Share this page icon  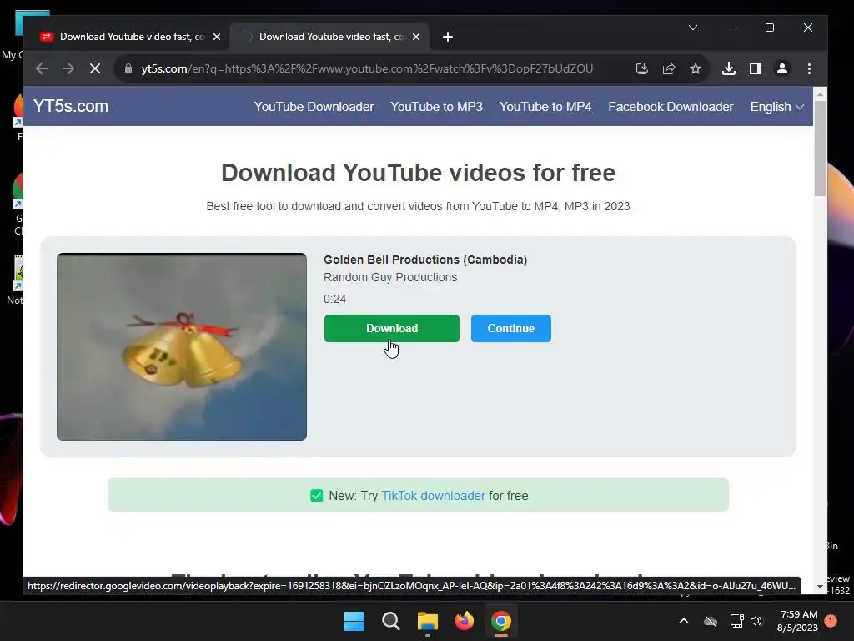669,68
